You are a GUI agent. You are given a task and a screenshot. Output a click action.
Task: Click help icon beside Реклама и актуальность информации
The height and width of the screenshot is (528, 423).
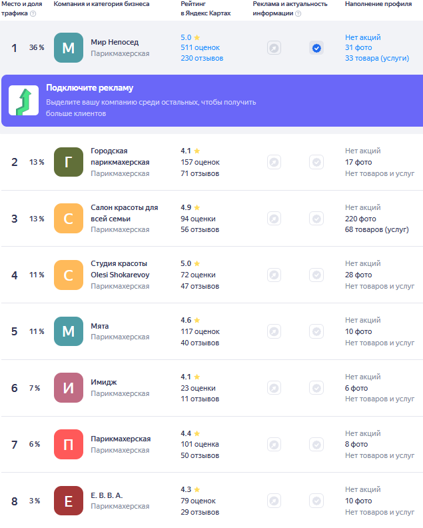coord(298,13)
